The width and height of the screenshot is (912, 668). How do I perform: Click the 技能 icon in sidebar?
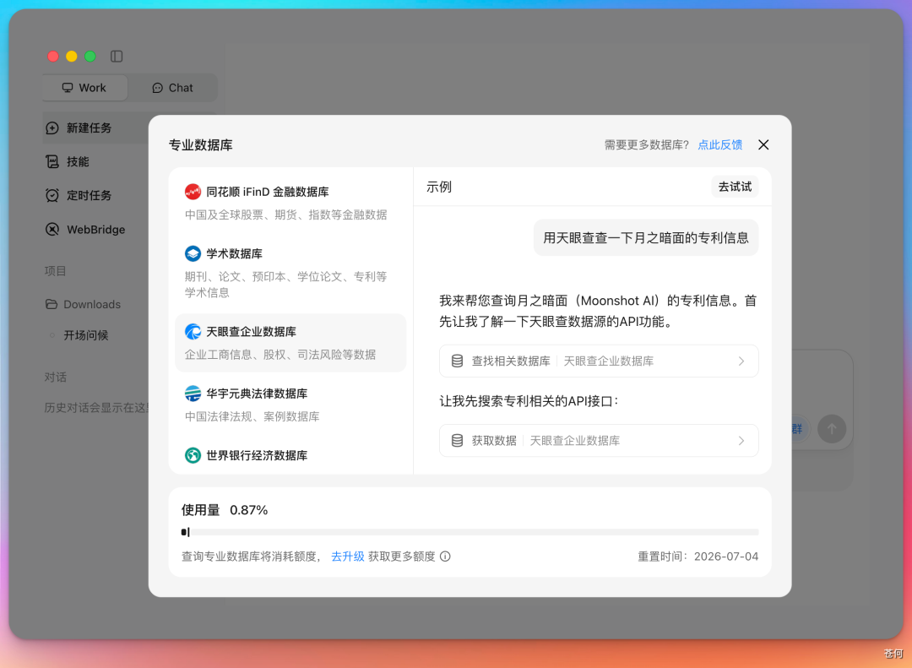tap(52, 162)
